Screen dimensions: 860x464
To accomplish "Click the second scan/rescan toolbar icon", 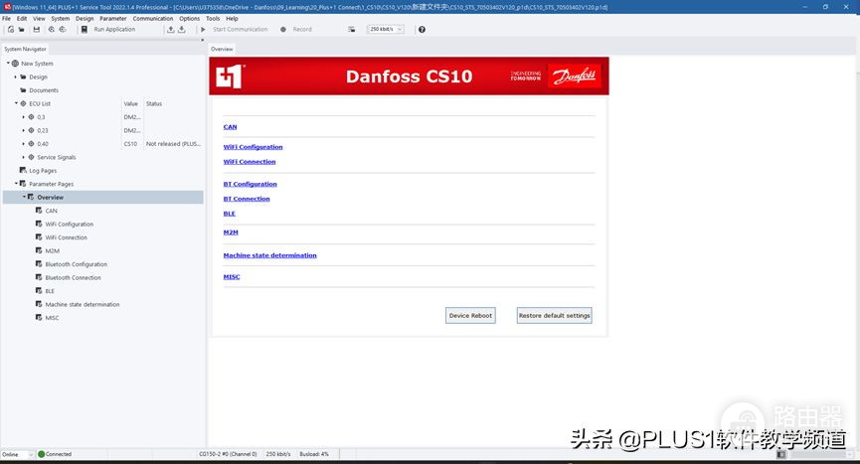I will tap(63, 30).
